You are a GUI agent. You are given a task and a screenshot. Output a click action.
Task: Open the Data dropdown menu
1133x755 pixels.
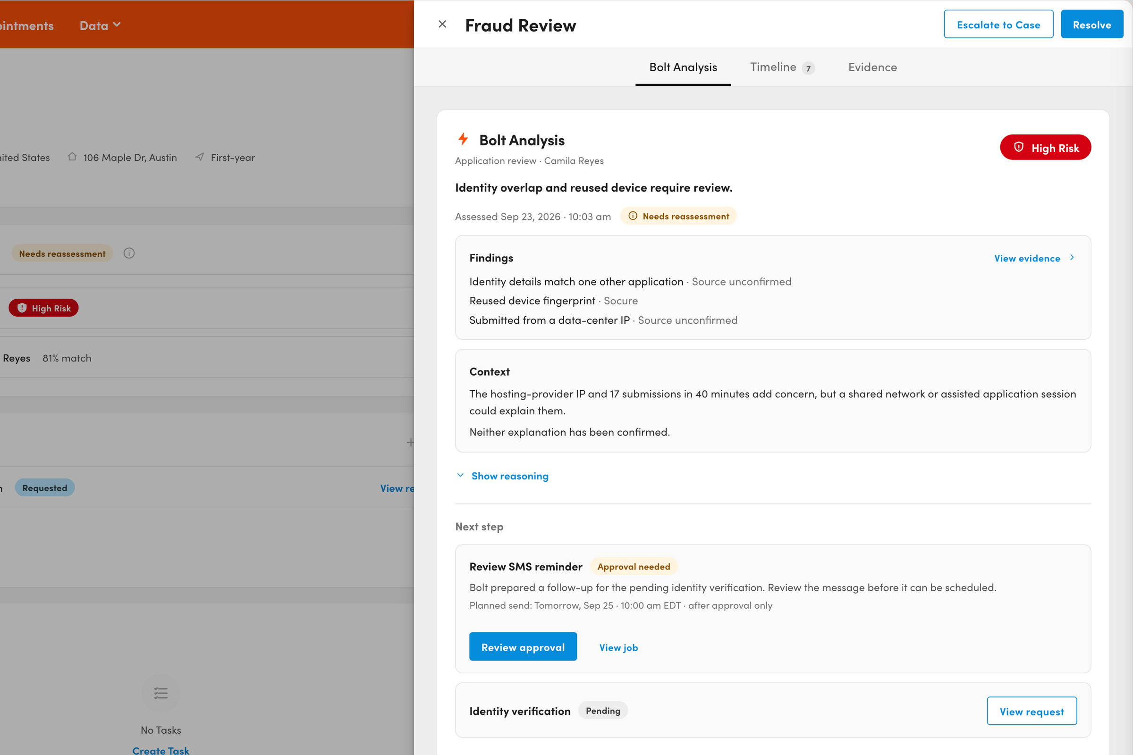tap(100, 25)
